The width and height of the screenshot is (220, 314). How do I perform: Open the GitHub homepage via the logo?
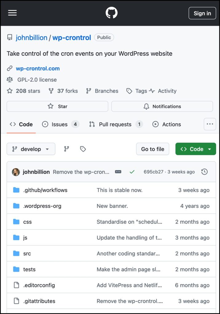(111, 13)
